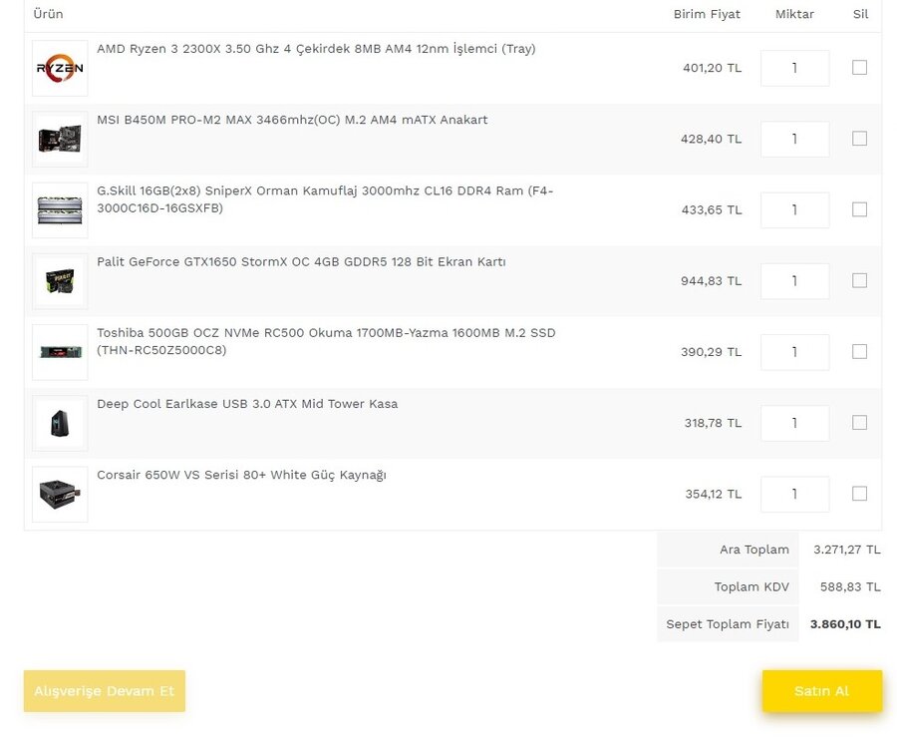Click the Birim Fiyat column header

coord(707,14)
